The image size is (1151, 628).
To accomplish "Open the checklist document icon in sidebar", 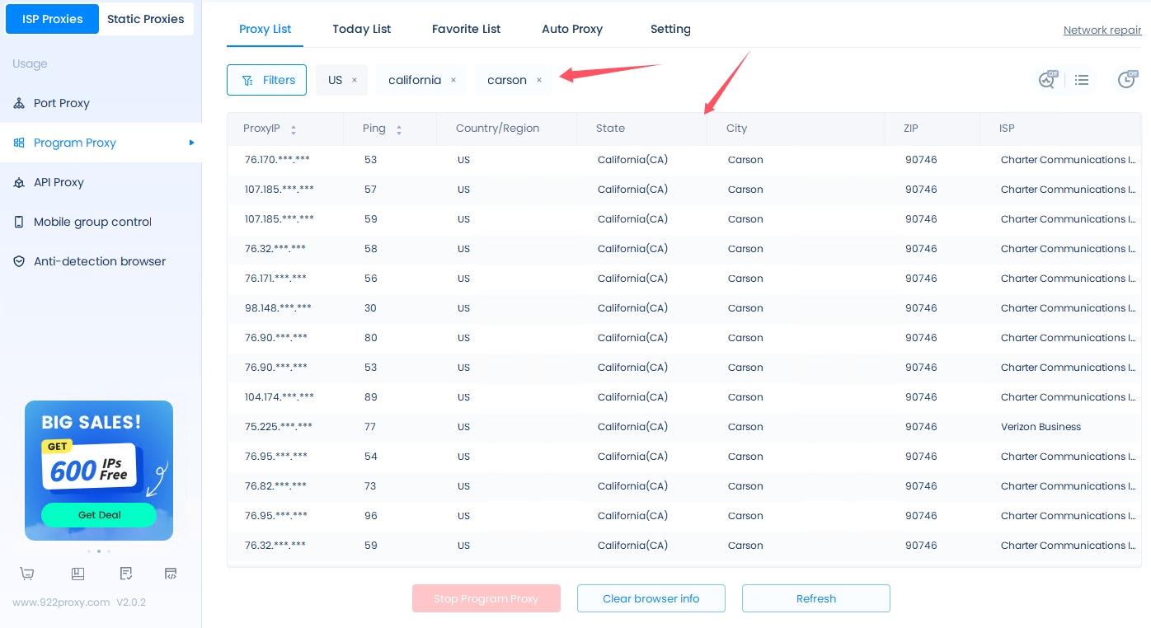I will pyautogui.click(x=125, y=574).
